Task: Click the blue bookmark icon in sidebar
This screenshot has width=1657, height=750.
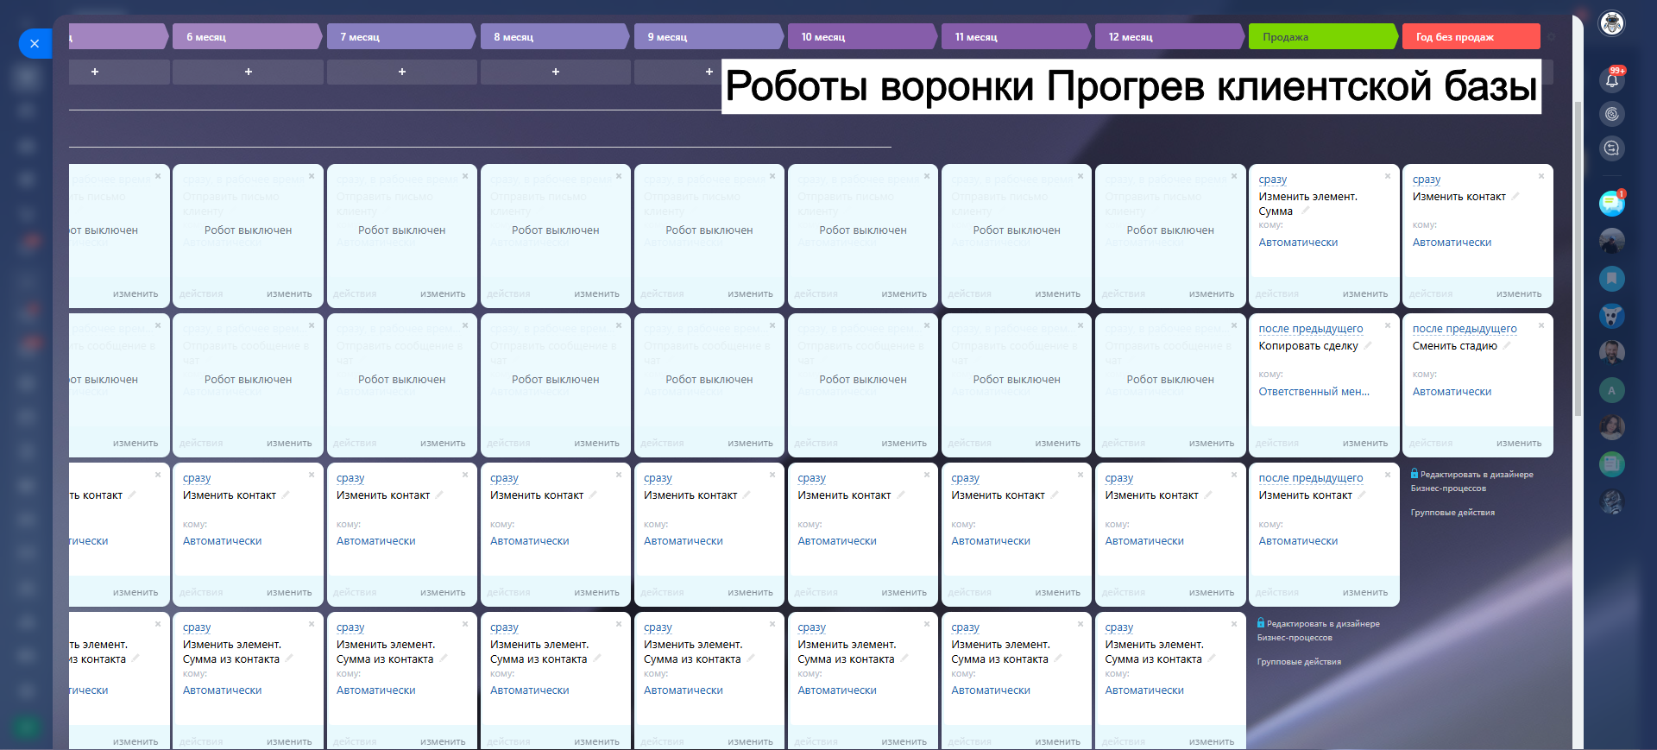Action: coord(1611,279)
